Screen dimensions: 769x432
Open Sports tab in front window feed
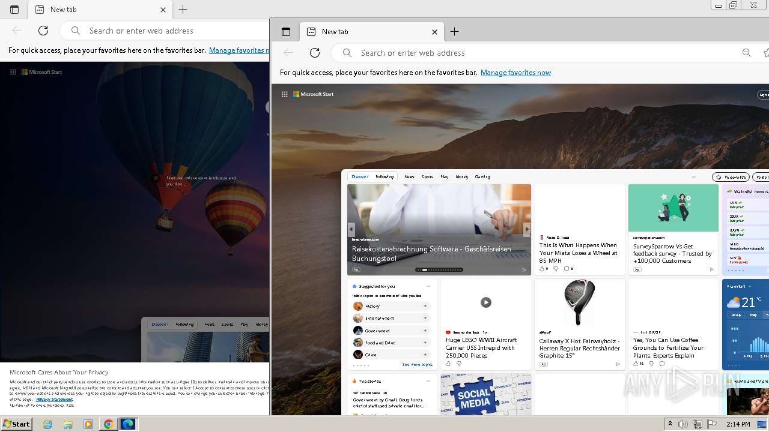pos(427,177)
